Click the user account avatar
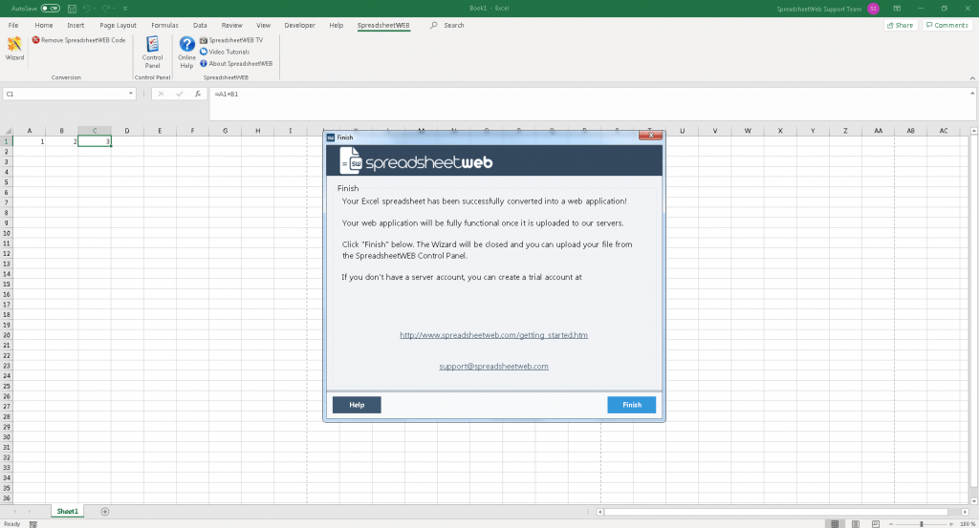Screen dimensions: 979x528 tap(873, 8)
